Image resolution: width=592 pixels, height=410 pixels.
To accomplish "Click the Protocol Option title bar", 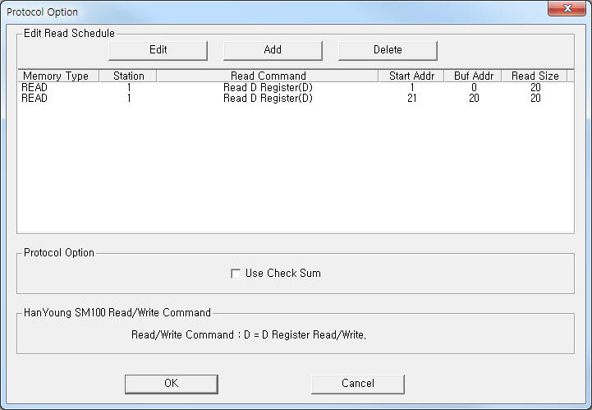I will tap(246, 11).
